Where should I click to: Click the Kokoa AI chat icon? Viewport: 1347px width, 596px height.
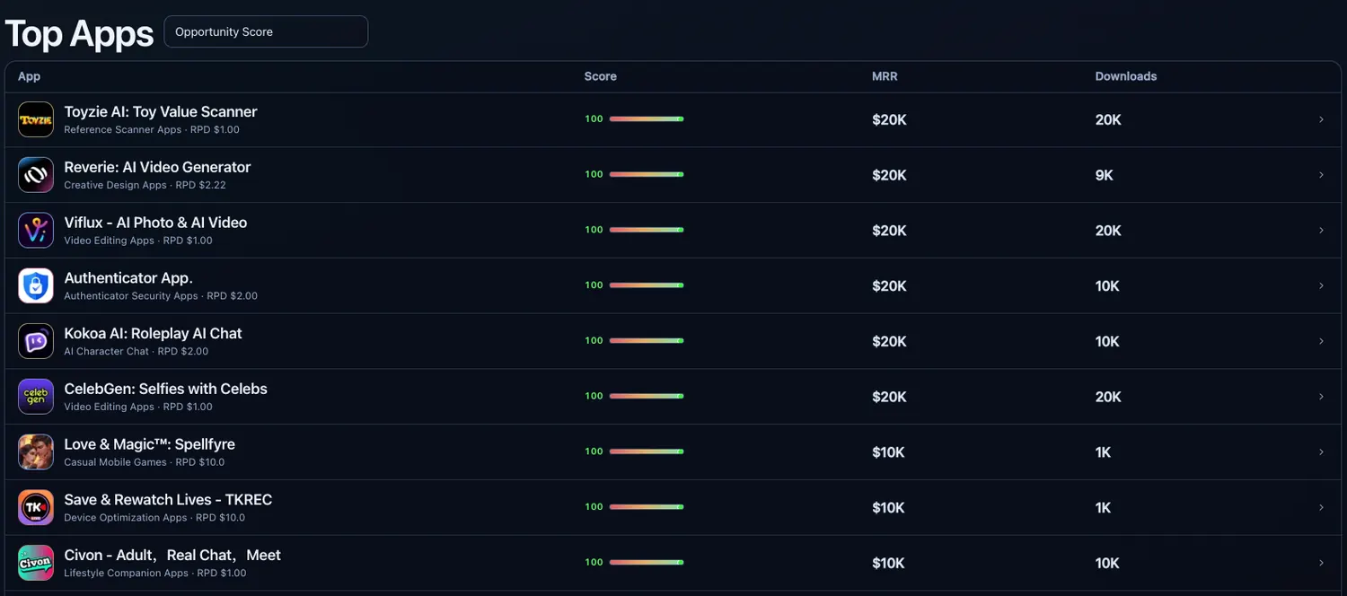pyautogui.click(x=36, y=341)
